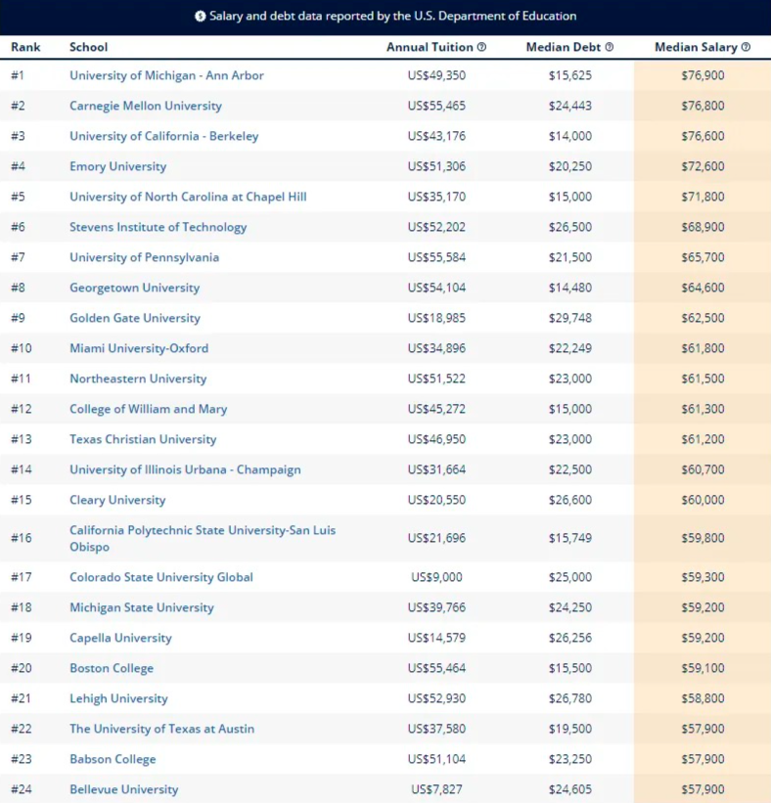Select the $19,500 median debt value
771x803 pixels.
click(x=570, y=729)
